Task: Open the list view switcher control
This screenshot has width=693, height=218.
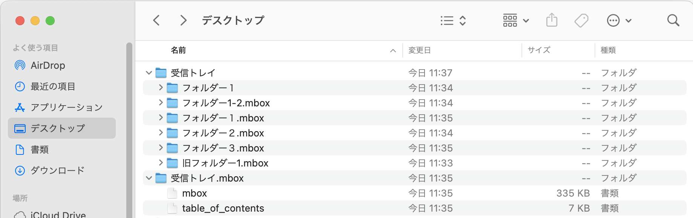Action: tap(453, 20)
